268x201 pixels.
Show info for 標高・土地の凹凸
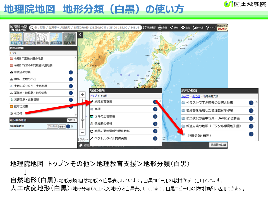click(x=71, y=79)
